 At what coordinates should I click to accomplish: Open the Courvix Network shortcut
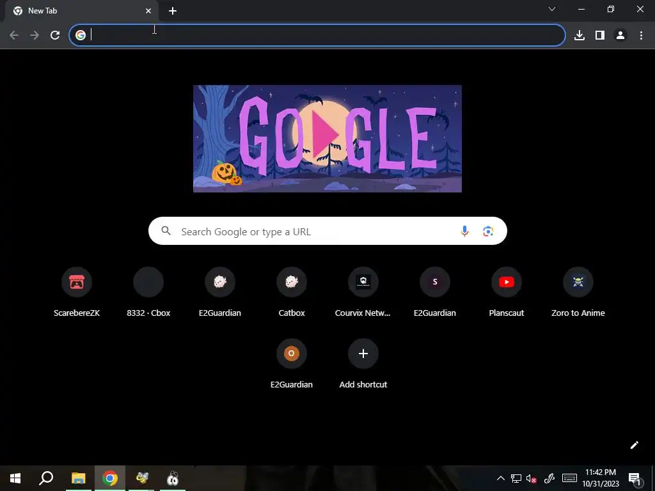click(363, 293)
